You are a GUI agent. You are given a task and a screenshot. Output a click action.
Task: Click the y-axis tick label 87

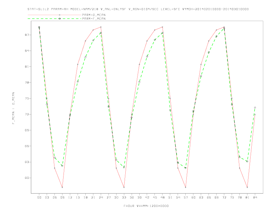27,35
